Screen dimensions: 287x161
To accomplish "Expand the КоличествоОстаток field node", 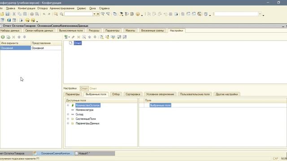I will tap(68, 106).
